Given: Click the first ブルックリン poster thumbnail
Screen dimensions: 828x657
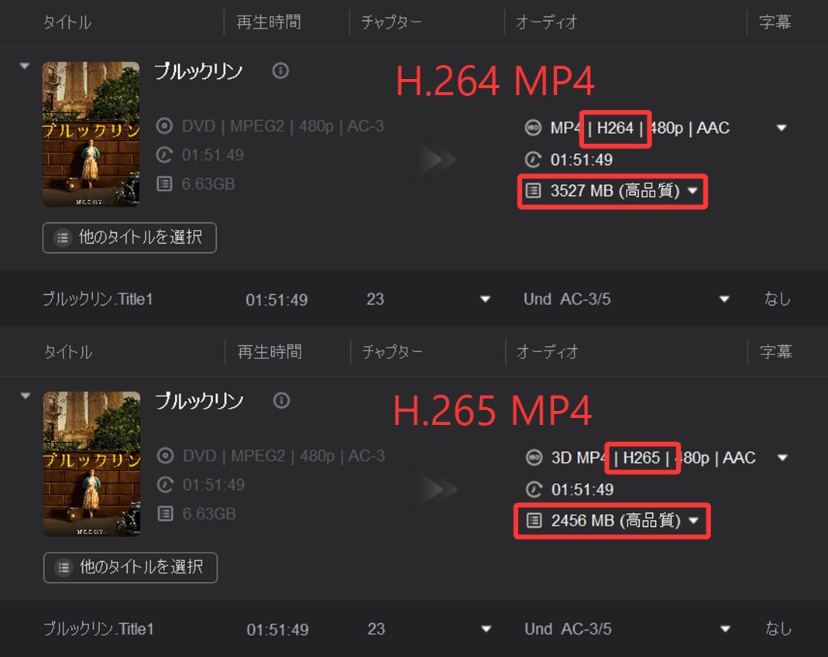Looking at the screenshot, I should tap(91, 134).
